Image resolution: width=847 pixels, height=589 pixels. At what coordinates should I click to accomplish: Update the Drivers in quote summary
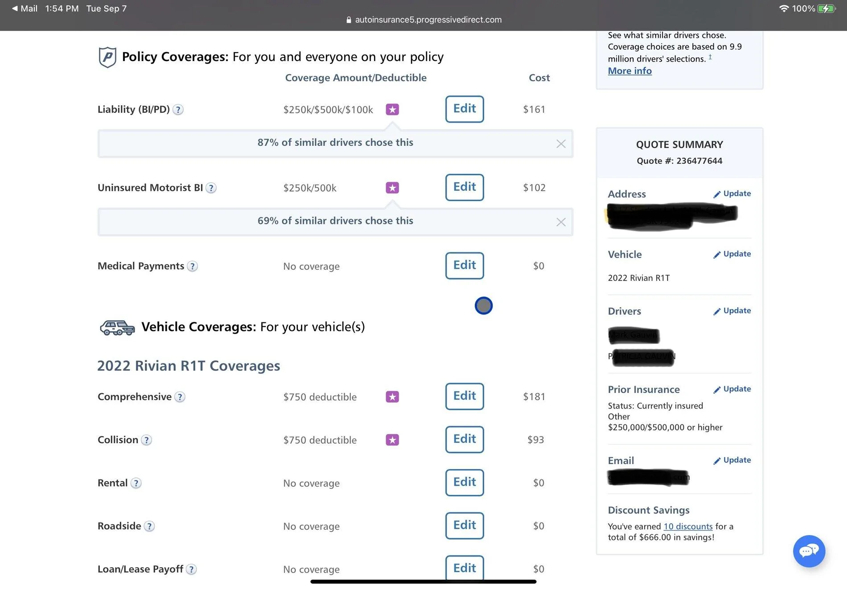[x=732, y=311]
